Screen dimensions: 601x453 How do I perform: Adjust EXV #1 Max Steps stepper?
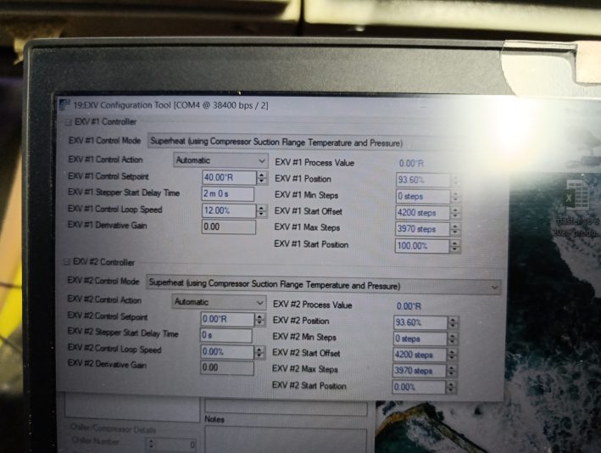click(455, 229)
